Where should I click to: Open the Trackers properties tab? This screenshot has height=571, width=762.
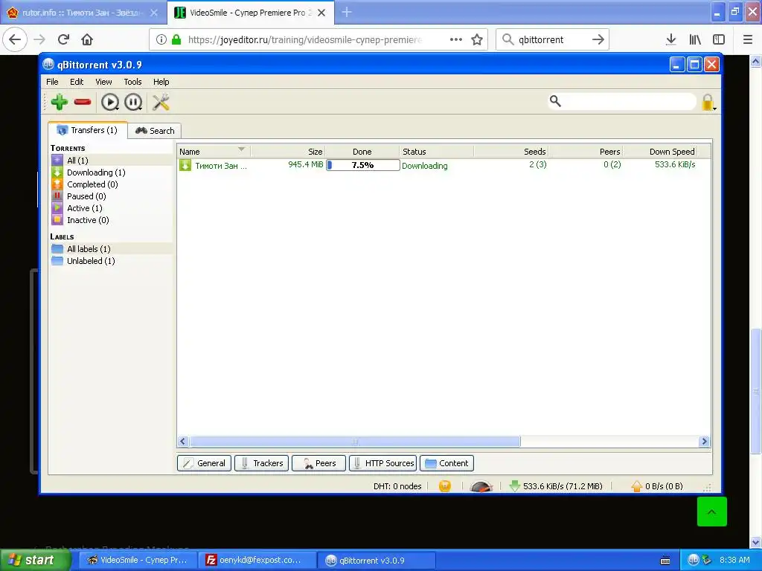coord(261,463)
